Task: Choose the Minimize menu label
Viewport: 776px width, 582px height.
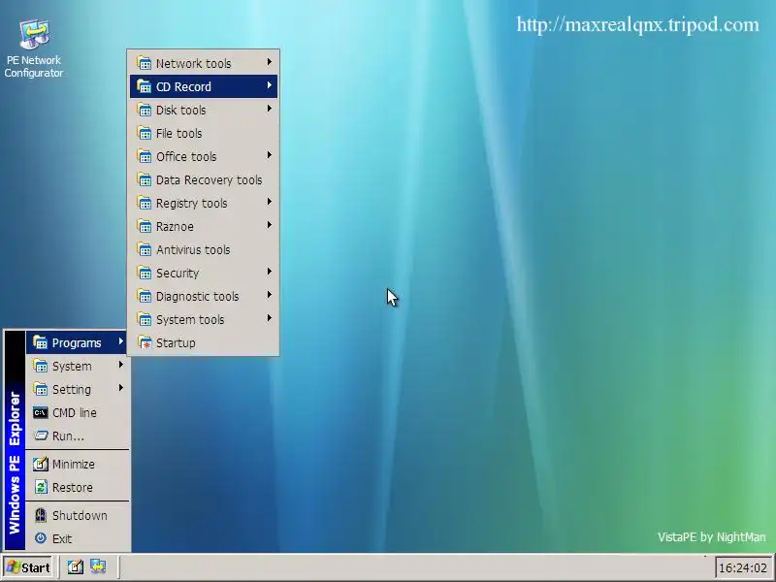Action: [74, 465]
